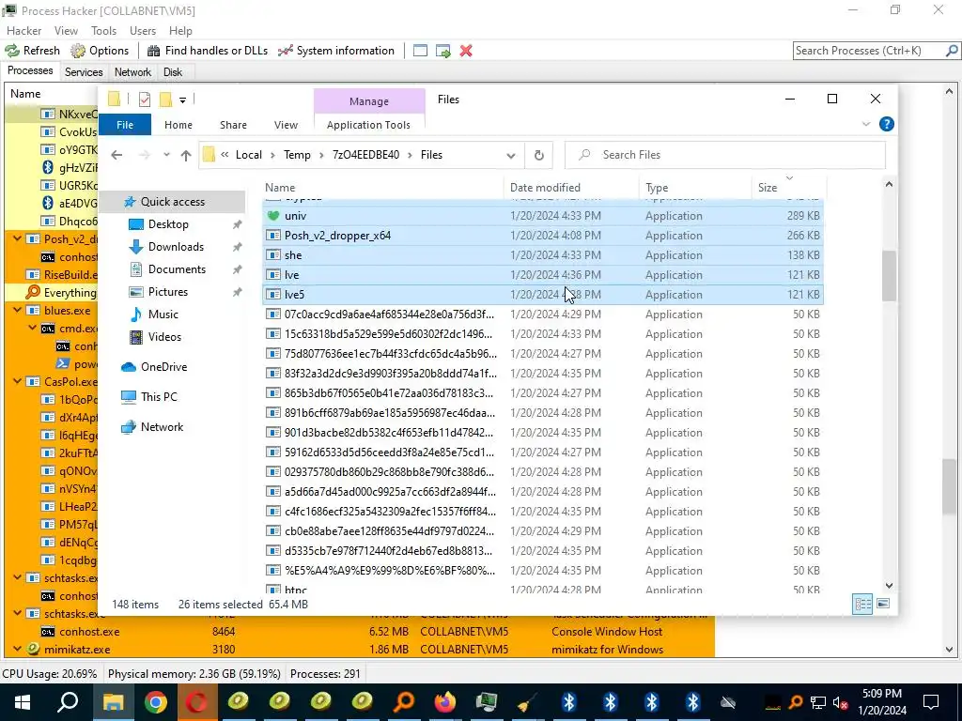Image resolution: width=962 pixels, height=721 pixels.
Task: Click the muted volume tray icon
Action: coord(841,702)
